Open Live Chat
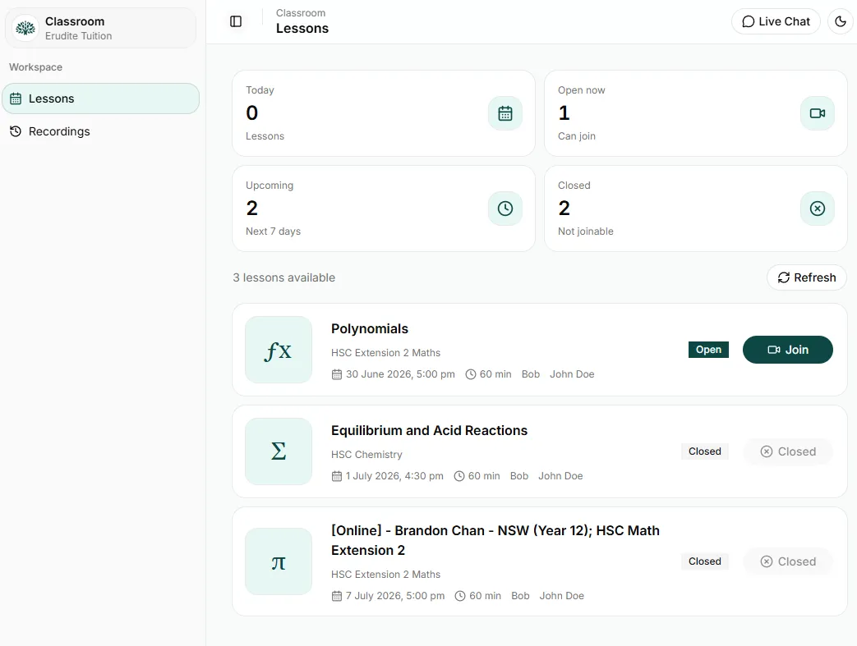 [776, 21]
